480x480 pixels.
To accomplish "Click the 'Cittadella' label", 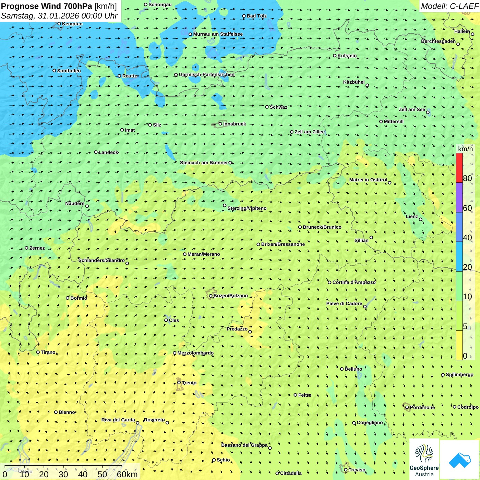I will (291, 473).
